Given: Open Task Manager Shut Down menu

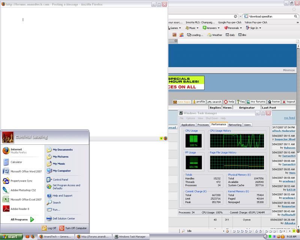Looking at the screenshot, I should (212, 118).
